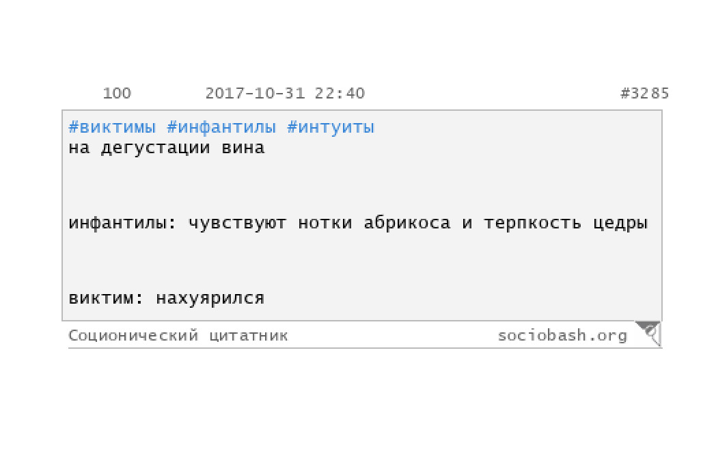716x450 pixels.
Task: Click the word "инфантилы:" in the quote
Action: pyautogui.click(x=122, y=223)
